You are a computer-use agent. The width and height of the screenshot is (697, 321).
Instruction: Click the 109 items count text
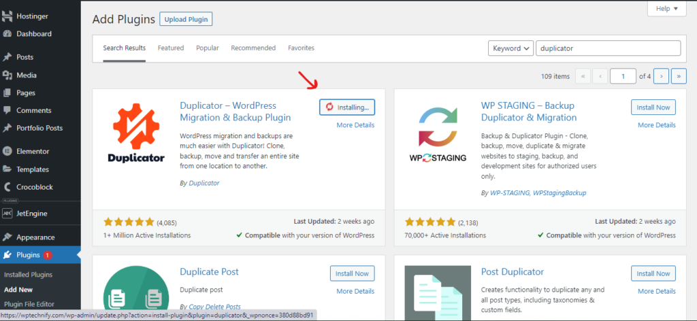(x=555, y=76)
